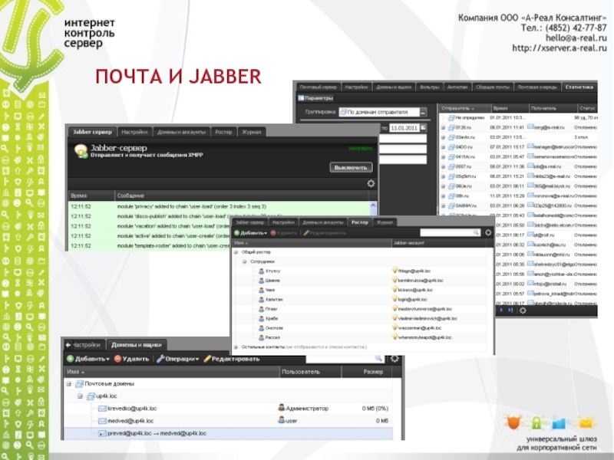The width and height of the screenshot is (614, 460).
Task: Select log row module 'privacy' added to chain
Action: pyautogui.click(x=220, y=206)
